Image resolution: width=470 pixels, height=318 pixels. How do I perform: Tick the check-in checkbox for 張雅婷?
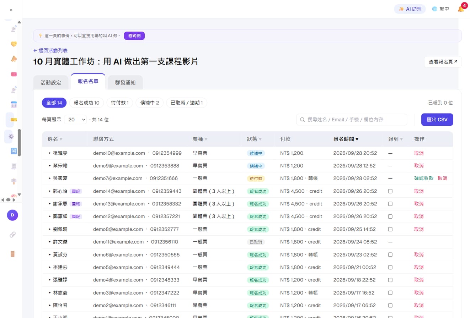coord(390,280)
